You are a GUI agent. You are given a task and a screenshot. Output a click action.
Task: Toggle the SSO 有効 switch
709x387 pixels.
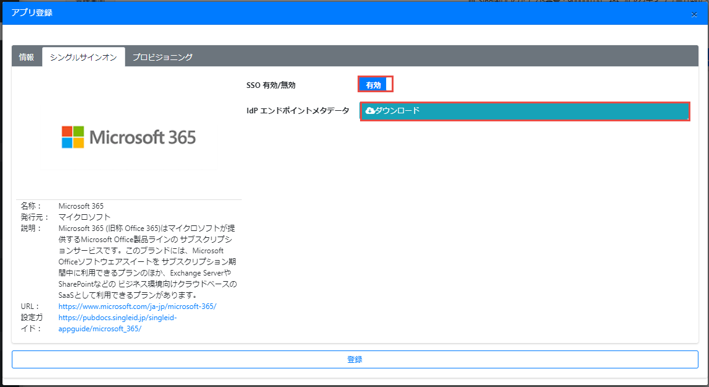tap(376, 85)
